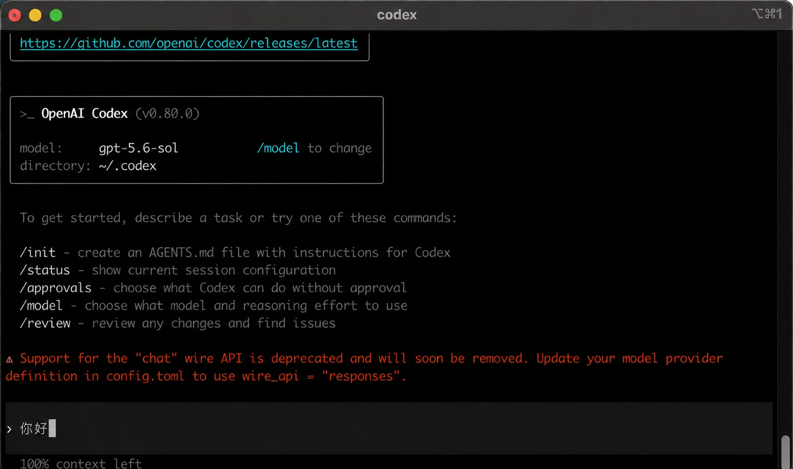Viewport: 793px width, 469px height.
Task: Click the deprecation warning about wire_api "responses"
Action: [364, 367]
